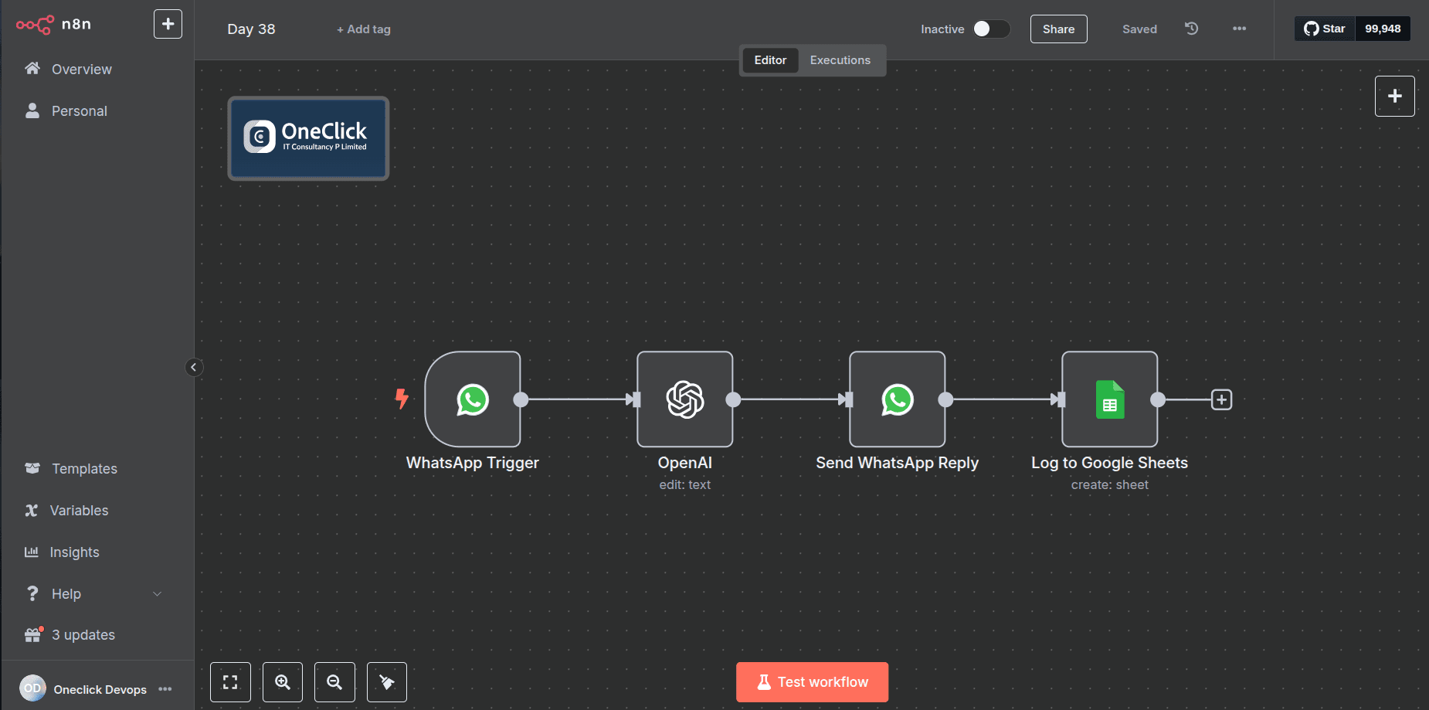
Task: Click the n8n logo in sidebar
Action: 54,25
